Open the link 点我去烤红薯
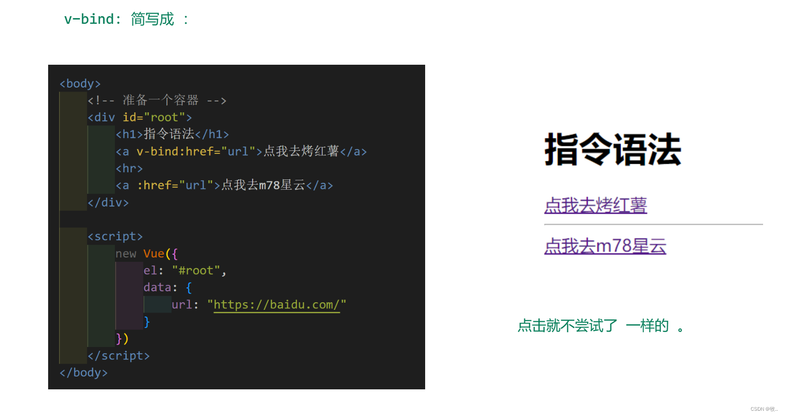This screenshot has width=785, height=416. [x=595, y=206]
